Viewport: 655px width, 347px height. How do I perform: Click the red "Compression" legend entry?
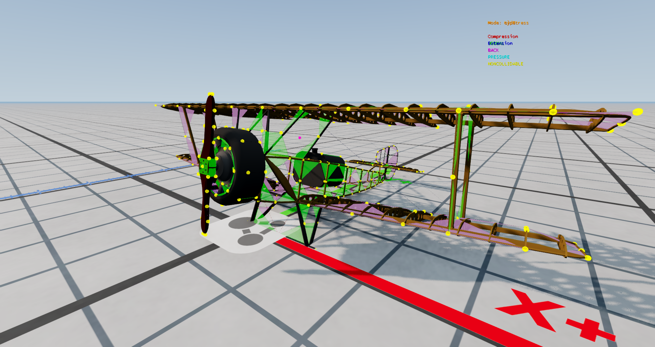(x=503, y=37)
